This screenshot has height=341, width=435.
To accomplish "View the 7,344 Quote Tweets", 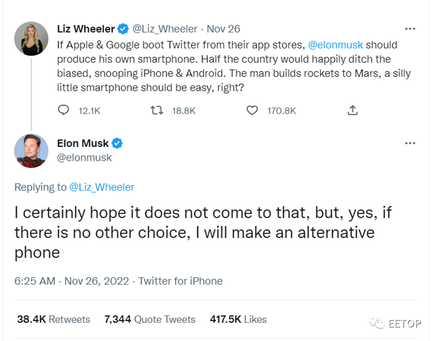I will click(150, 319).
